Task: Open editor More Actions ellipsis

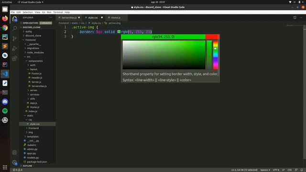Action: [x=301, y=18]
